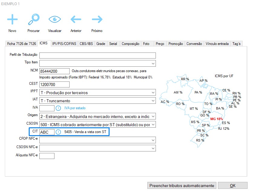Viewport: 253px width, 194px height.
Task: Select MG 18% on the map
Action: pos(216,119)
